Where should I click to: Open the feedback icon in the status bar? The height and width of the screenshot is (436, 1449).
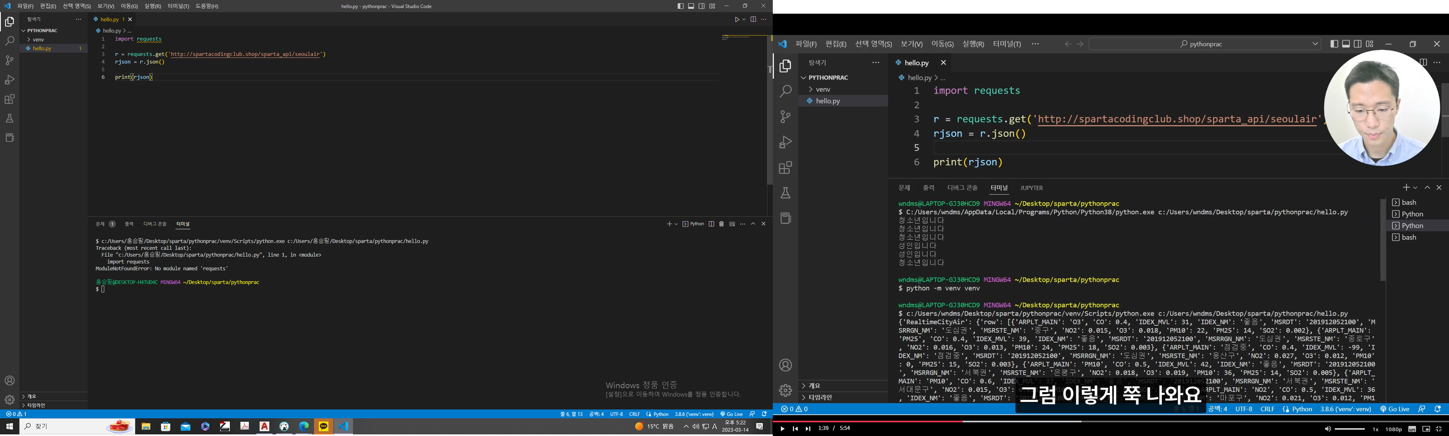point(752,414)
